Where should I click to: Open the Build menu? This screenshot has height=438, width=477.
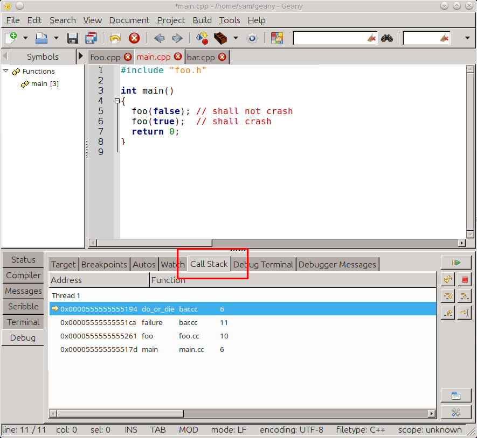coord(202,20)
